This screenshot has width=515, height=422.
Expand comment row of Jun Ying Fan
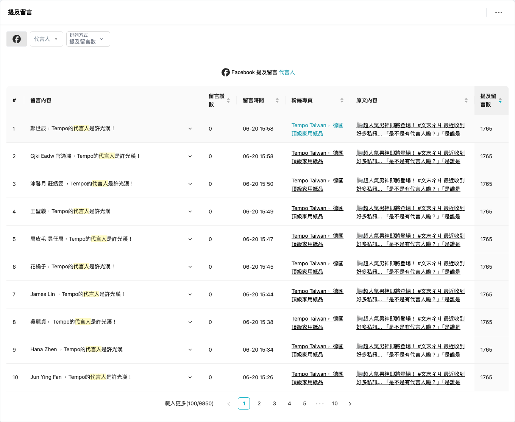tap(190, 377)
